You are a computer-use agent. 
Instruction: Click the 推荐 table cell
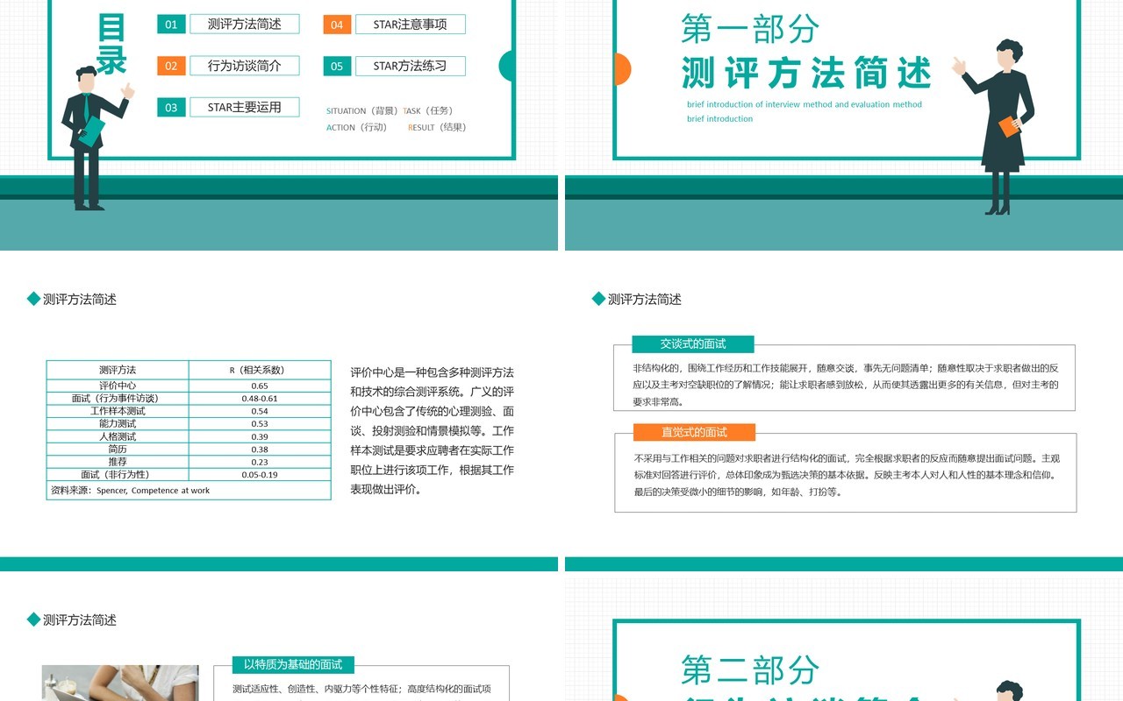118,462
